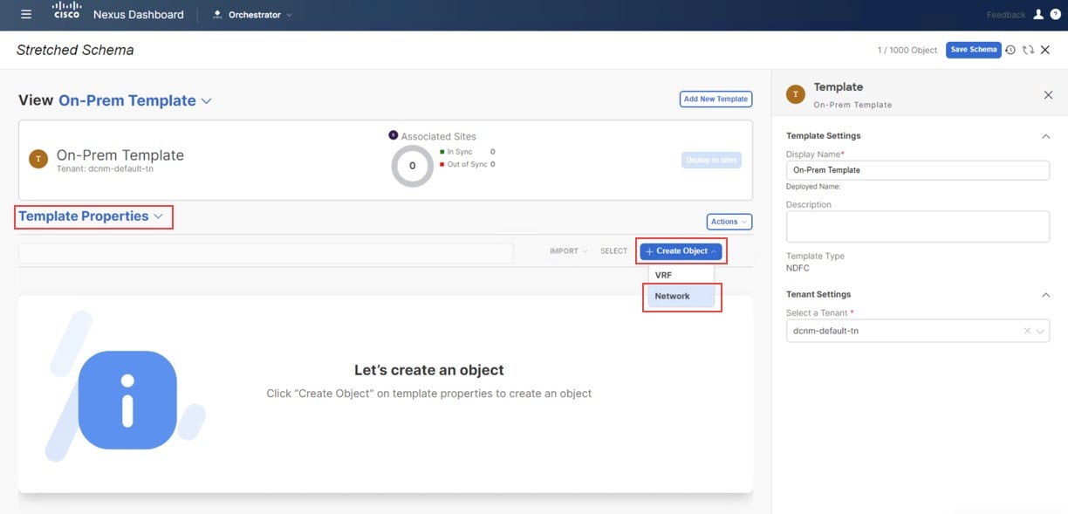Image resolution: width=1068 pixels, height=514 pixels.
Task: Click the sync status donut chart
Action: tap(412, 166)
